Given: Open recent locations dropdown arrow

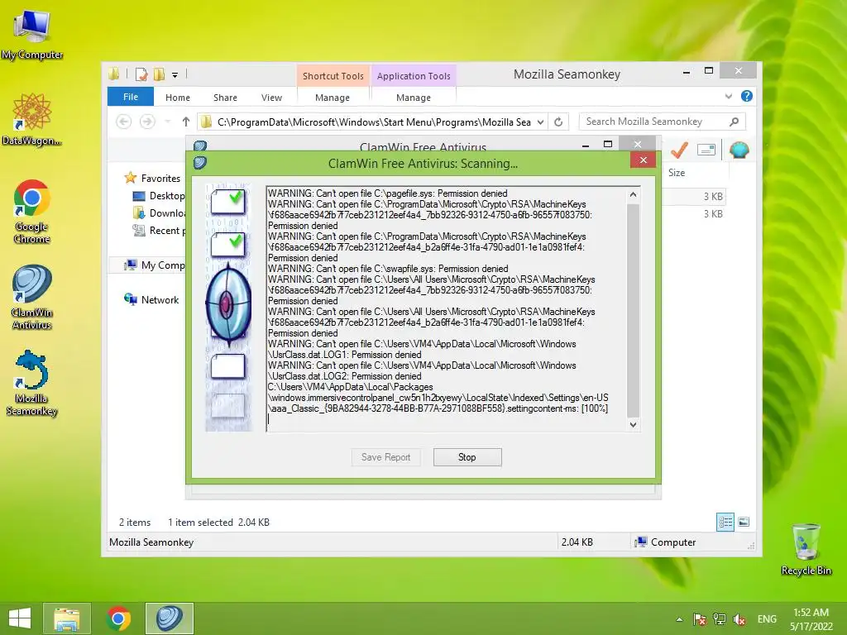Looking at the screenshot, I should pos(168,122).
